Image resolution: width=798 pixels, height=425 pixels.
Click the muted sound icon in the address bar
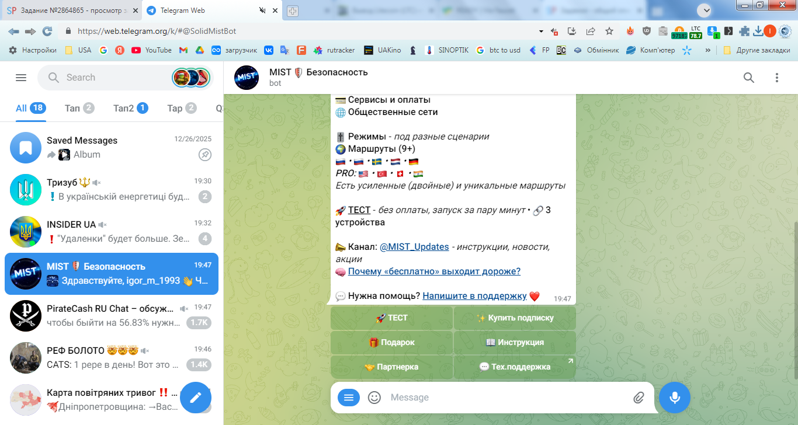(x=554, y=32)
